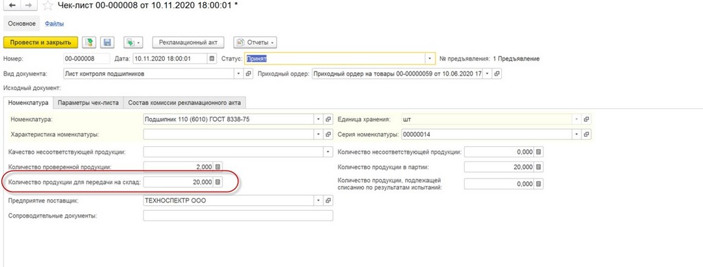
Task: Expand the Статус dropdown
Action: click(430, 59)
